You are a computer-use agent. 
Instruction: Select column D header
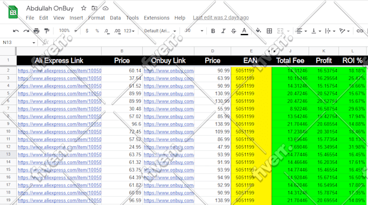click(x=212, y=51)
